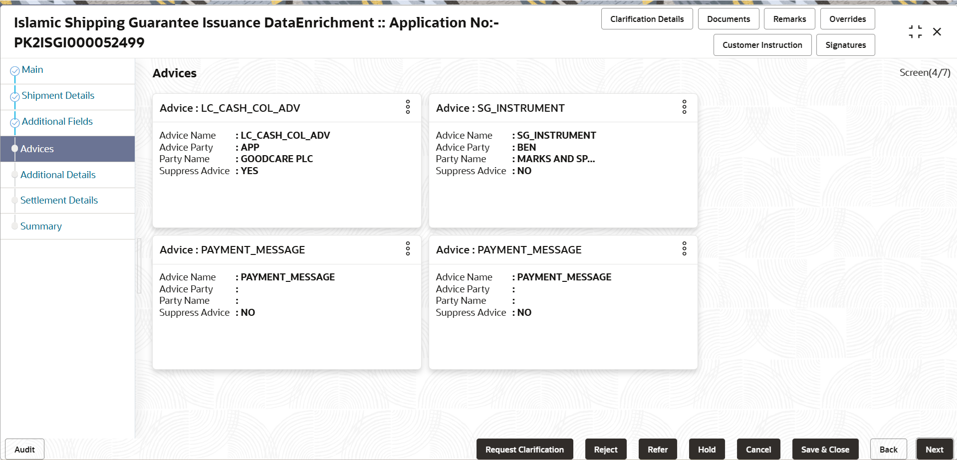Click application number 'PK2ISGI000052499'
Viewport: 957px width, 460px height.
pos(79,43)
